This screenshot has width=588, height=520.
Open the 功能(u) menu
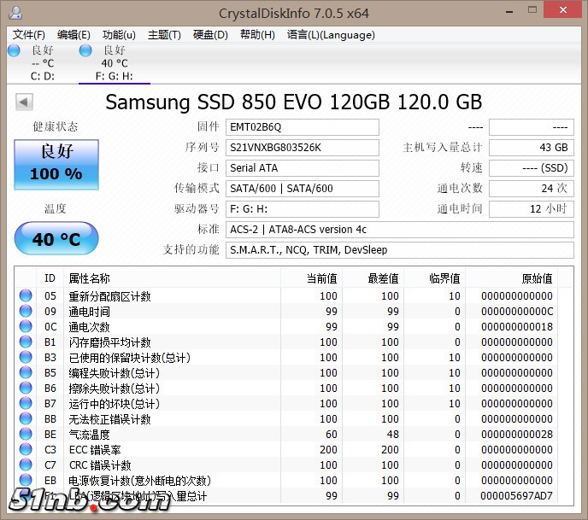(119, 35)
